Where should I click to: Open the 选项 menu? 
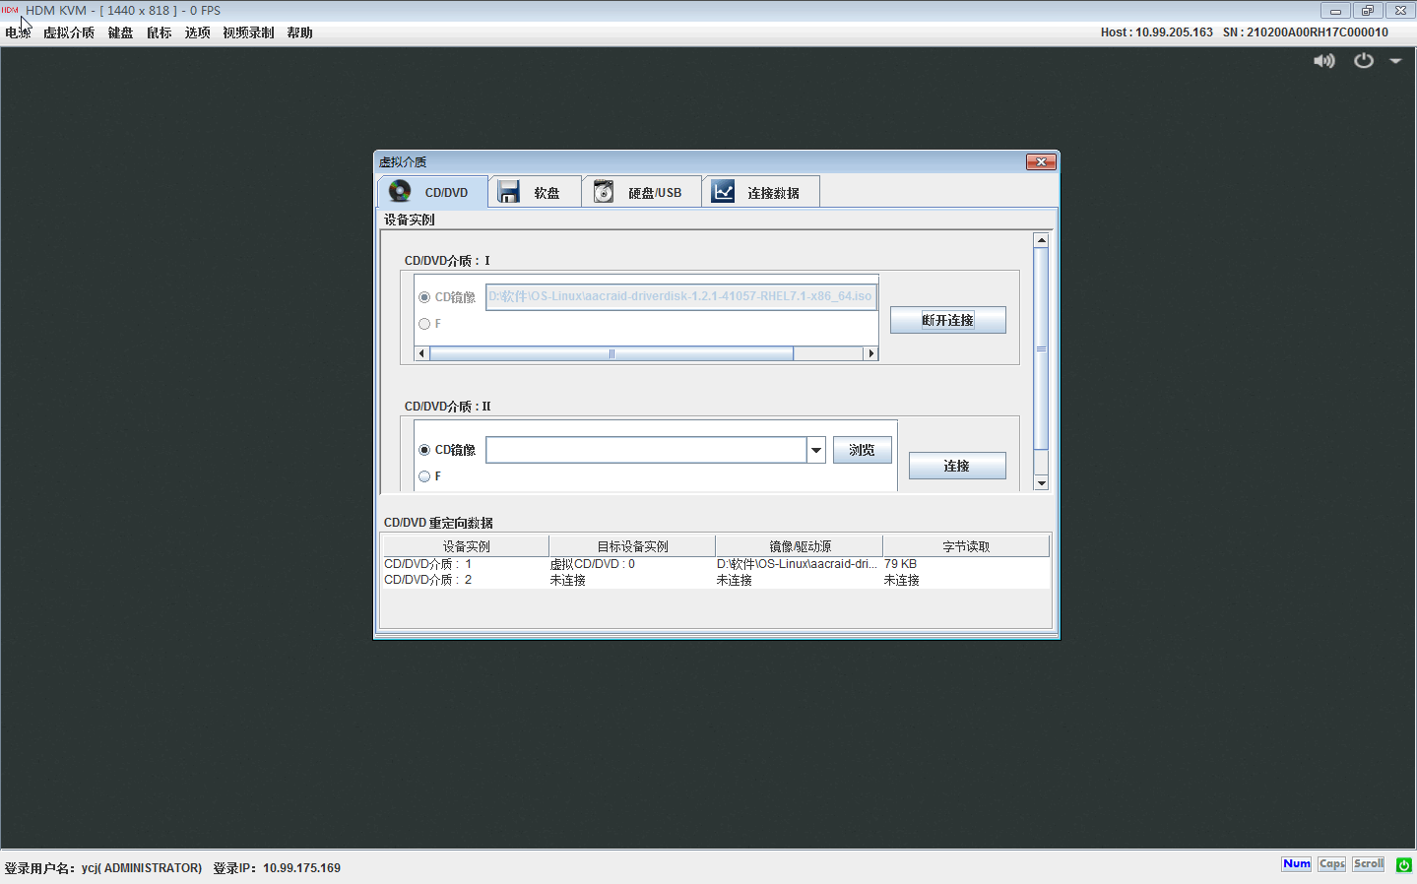pos(197,32)
